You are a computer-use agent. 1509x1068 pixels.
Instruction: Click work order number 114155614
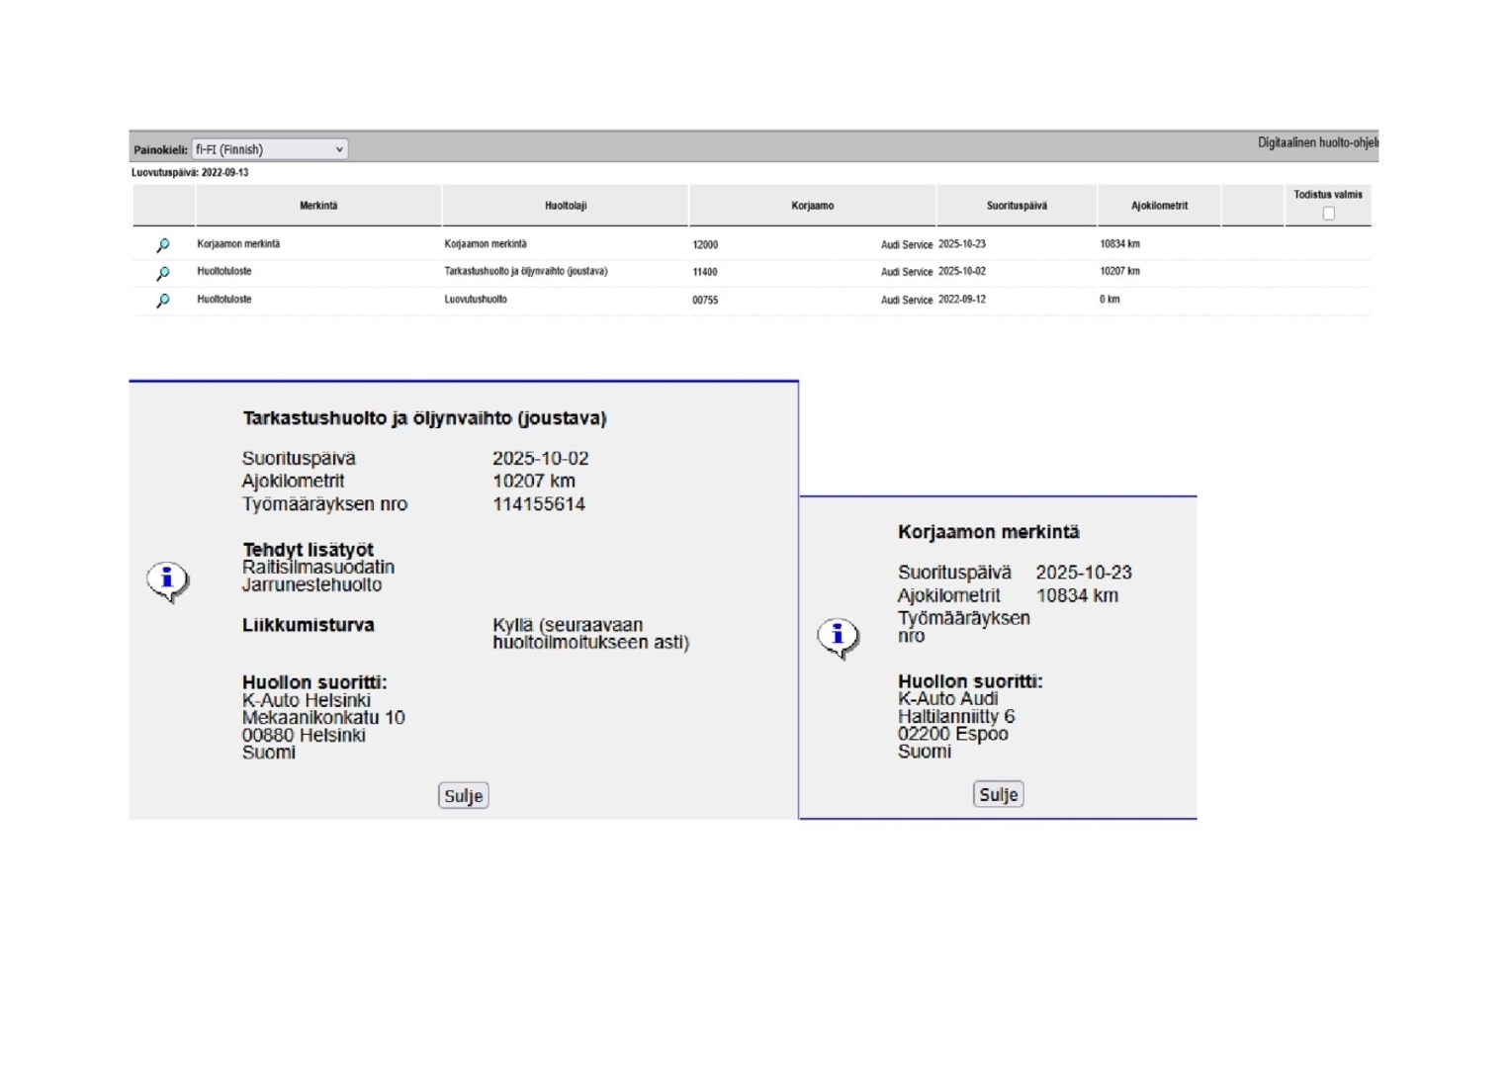coord(539,504)
